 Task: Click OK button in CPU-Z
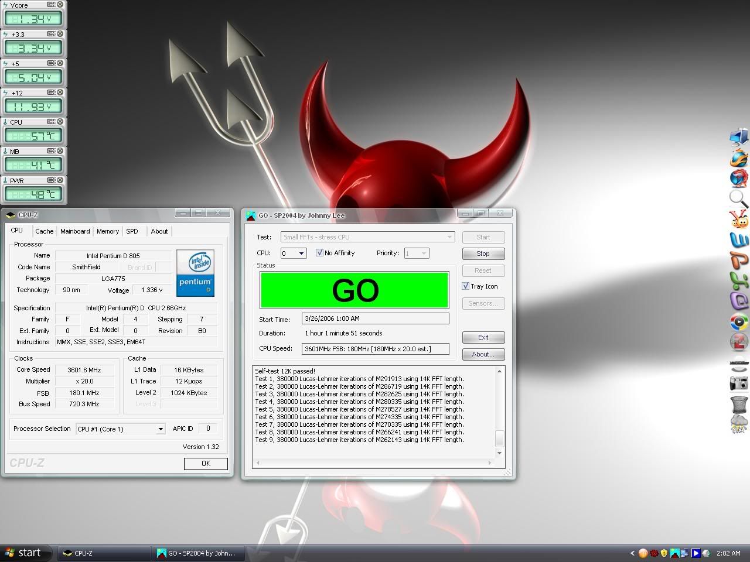pyautogui.click(x=206, y=464)
